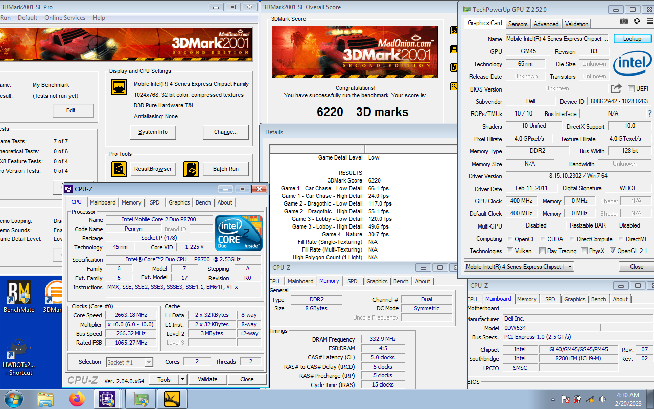Click the Core Speed value 2663.18 MHz
654x409 pixels.
tap(131, 315)
